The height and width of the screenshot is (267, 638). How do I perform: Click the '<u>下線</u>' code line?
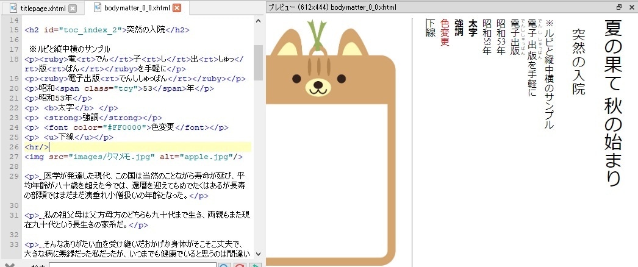click(x=69, y=137)
